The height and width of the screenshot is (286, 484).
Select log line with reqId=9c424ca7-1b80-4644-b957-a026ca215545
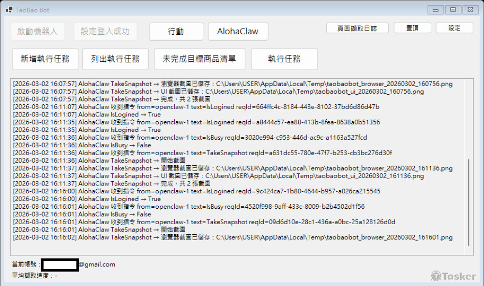pos(197,191)
